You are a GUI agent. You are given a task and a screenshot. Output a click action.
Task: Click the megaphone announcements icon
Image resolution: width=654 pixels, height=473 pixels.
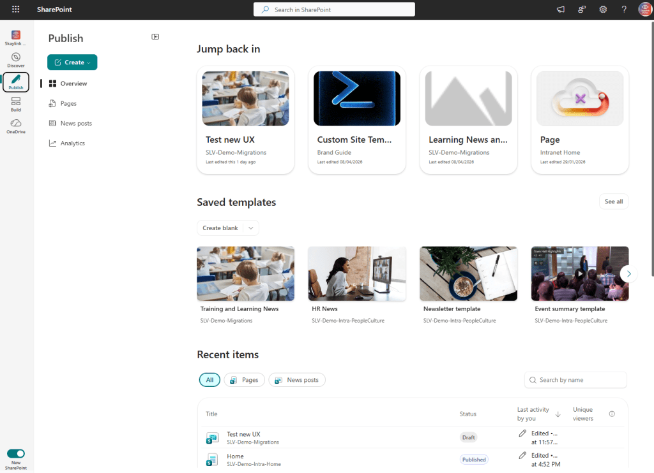561,10
